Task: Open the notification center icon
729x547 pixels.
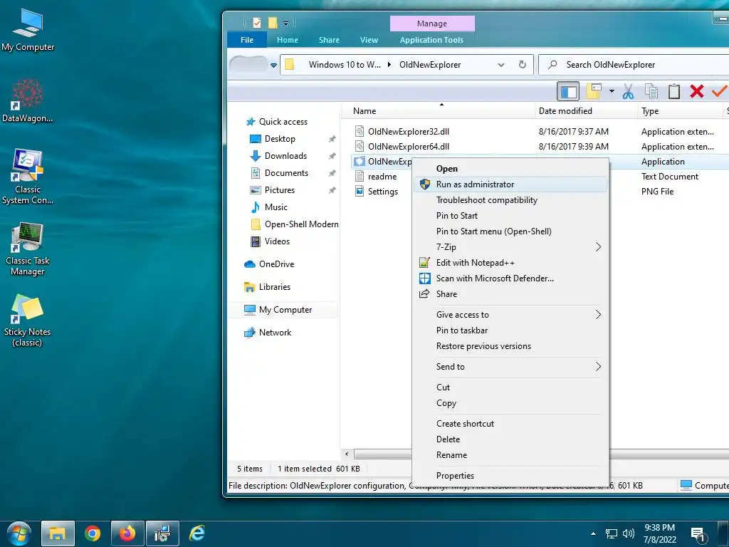Action: click(698, 534)
